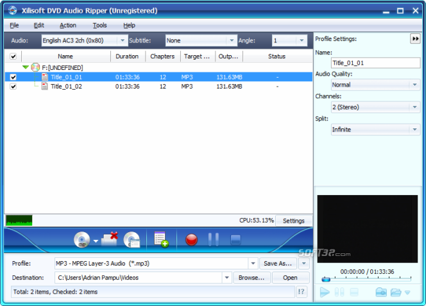Click the stop ripping icon in toolbar
Screen dimensions: 426x306
[x=235, y=240]
